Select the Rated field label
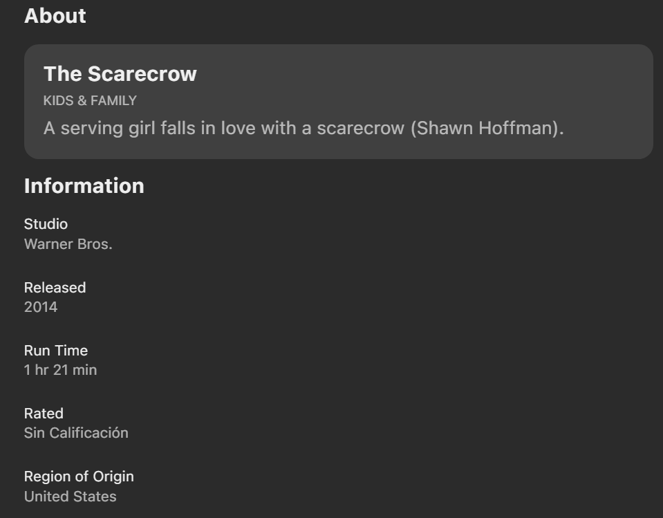 (x=44, y=414)
